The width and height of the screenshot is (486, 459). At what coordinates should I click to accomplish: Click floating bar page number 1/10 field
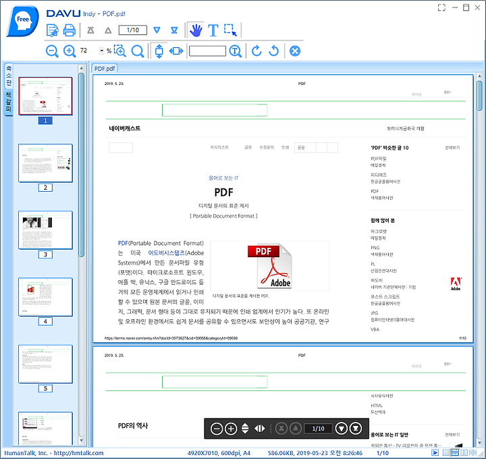click(x=318, y=429)
